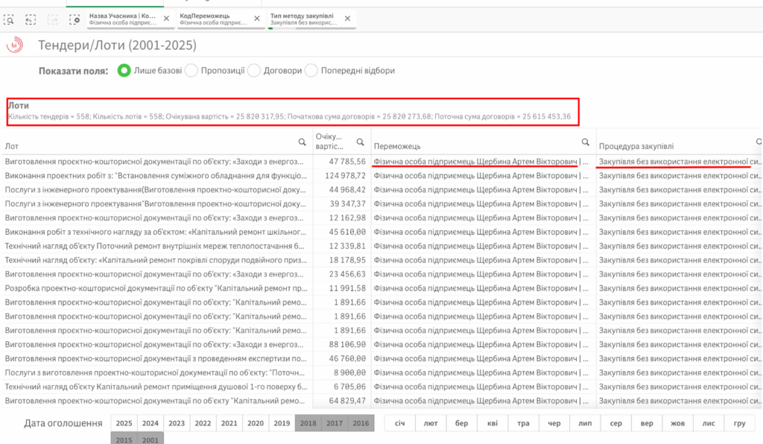Click the expected value cell 39 347,37
Screen dimensions: 763x444
point(341,204)
